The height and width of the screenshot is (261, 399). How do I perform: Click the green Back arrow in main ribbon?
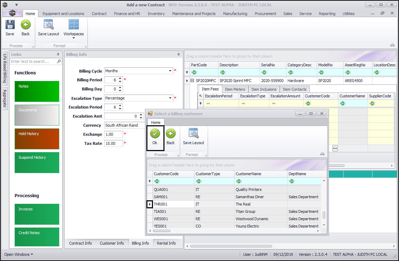tap(25, 25)
